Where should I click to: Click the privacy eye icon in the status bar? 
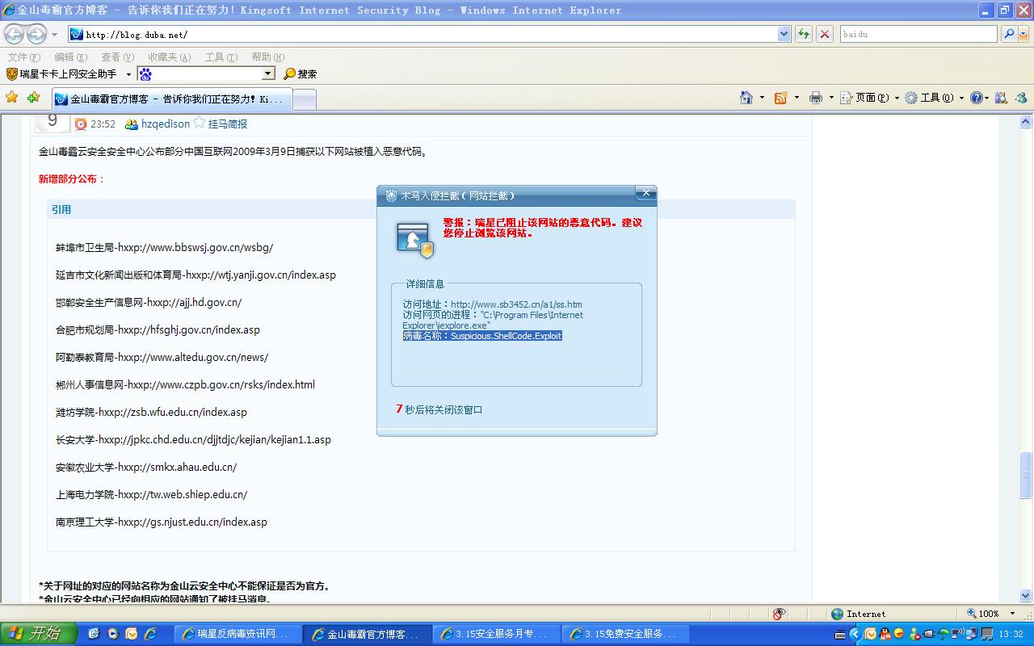[779, 614]
